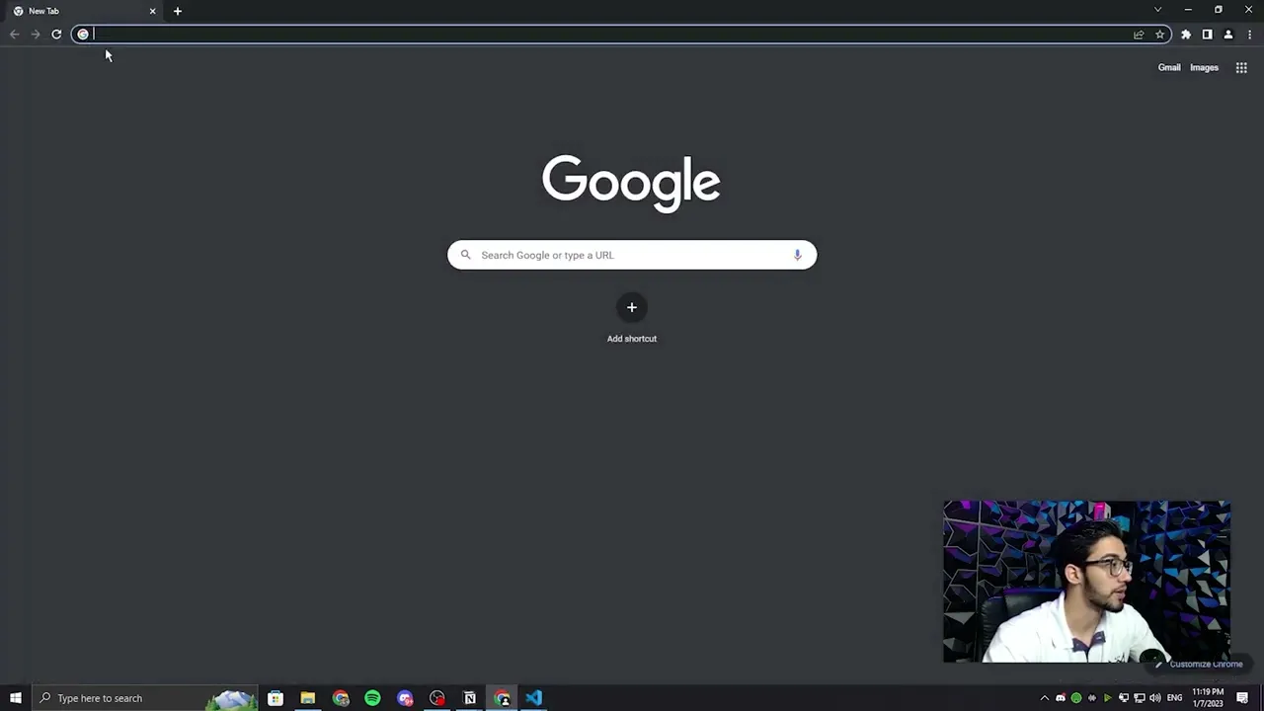Open the Extensions puzzle icon

[x=1186, y=35]
